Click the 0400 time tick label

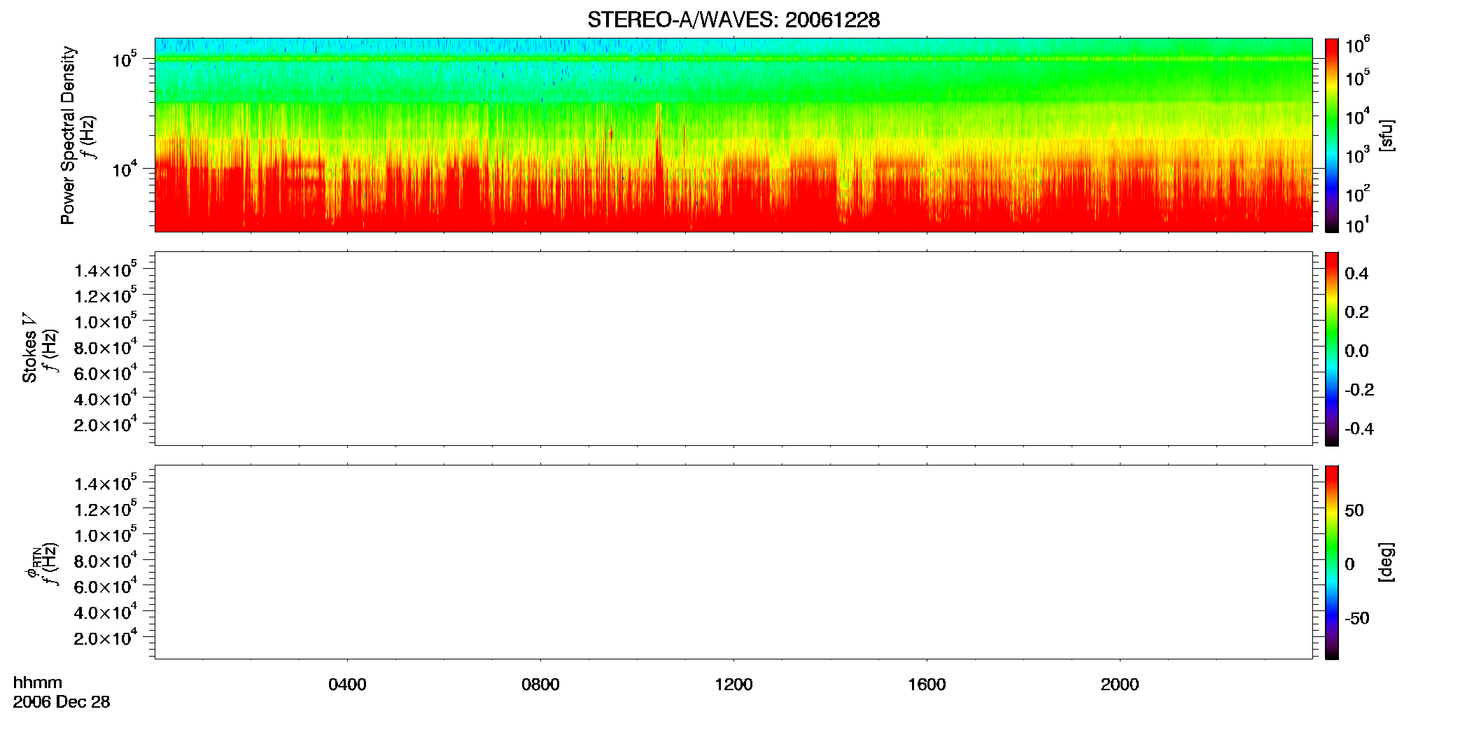(x=347, y=685)
